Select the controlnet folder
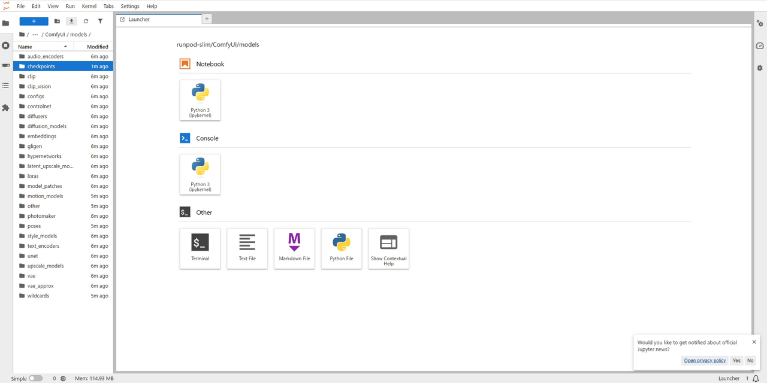767x383 pixels. (x=63, y=107)
